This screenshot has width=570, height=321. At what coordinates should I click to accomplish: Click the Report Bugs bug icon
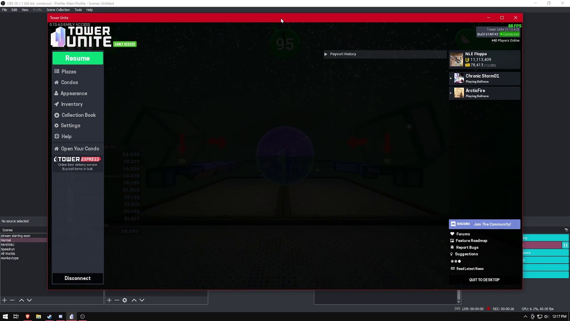tap(452, 247)
